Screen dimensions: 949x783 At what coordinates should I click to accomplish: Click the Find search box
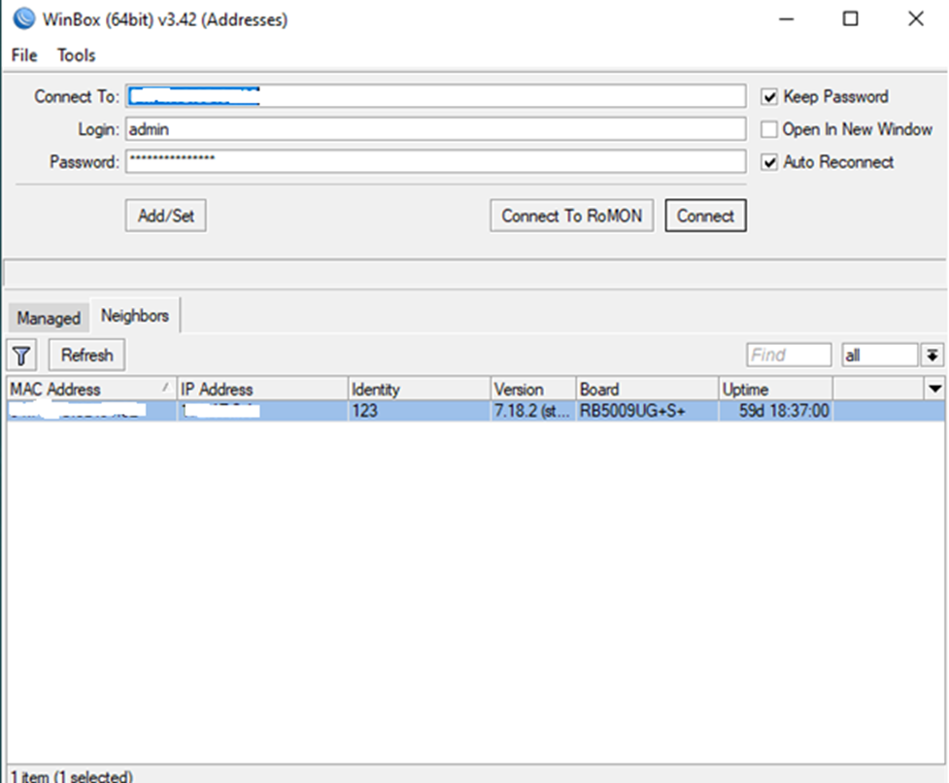coord(790,356)
